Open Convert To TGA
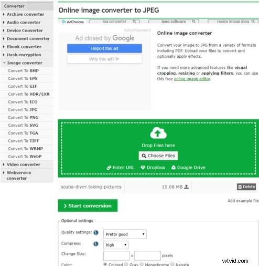 [x=23, y=133]
